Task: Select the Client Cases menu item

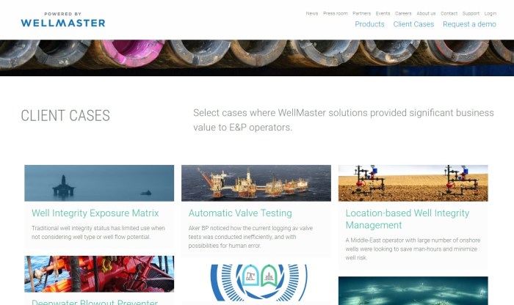Action: pos(413,24)
